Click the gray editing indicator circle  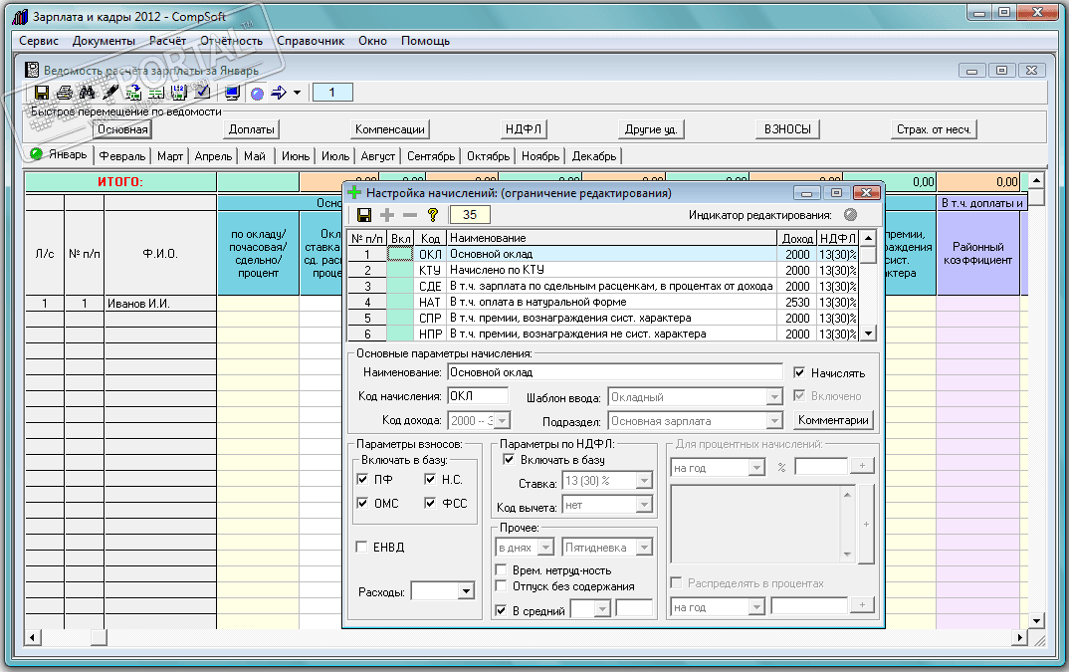[850, 215]
